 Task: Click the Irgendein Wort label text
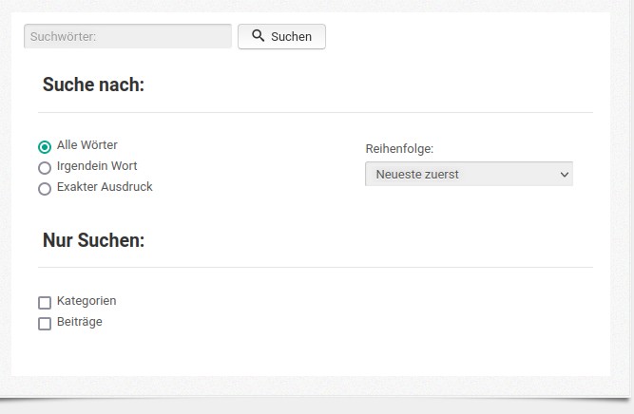point(97,166)
